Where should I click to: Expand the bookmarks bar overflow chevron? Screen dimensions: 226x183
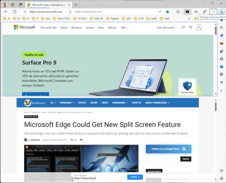coord(189,18)
